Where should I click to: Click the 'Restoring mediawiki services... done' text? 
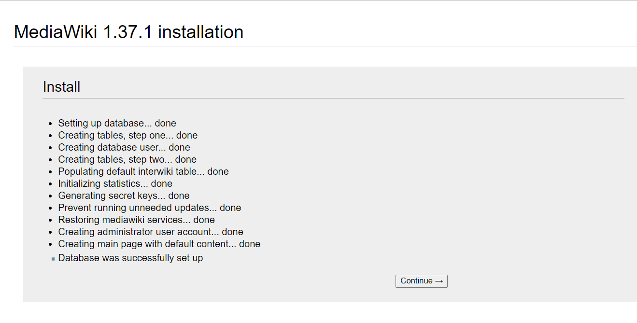(136, 220)
